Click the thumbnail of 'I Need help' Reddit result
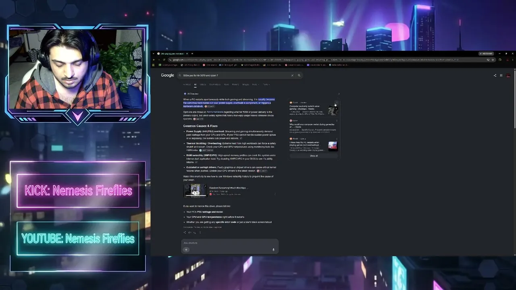The image size is (516, 290). pos(333,146)
